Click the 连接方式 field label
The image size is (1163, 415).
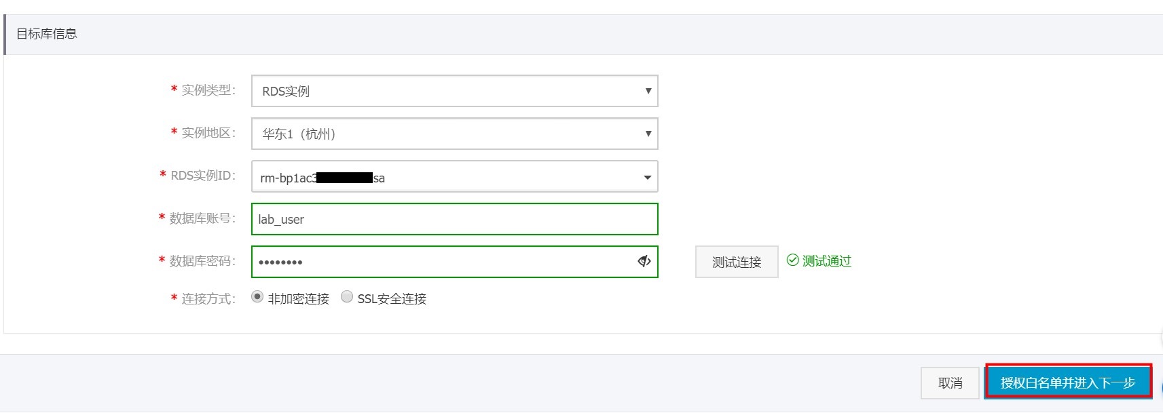tap(208, 299)
